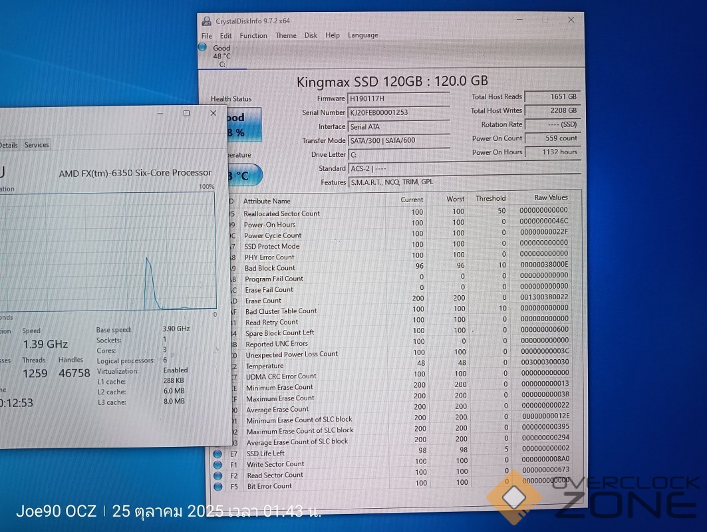Click the Bit Error Count status circle
Viewport: 707px width, 532px height.
pos(217,486)
